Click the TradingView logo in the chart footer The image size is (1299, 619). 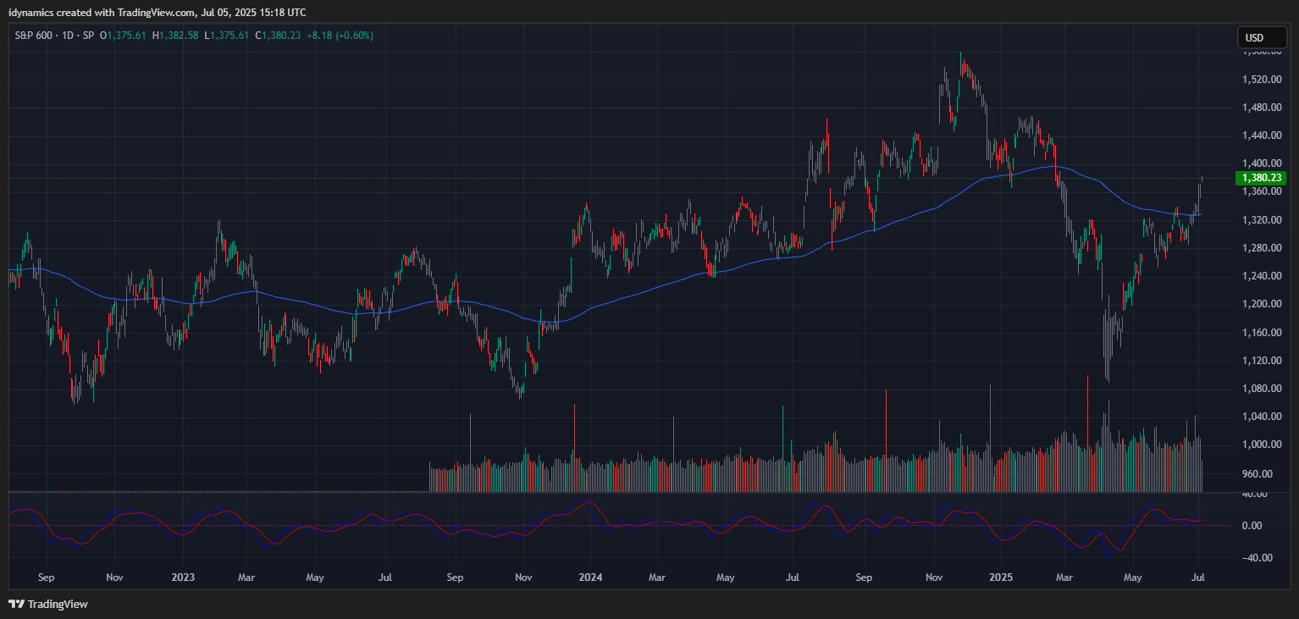pos(48,605)
